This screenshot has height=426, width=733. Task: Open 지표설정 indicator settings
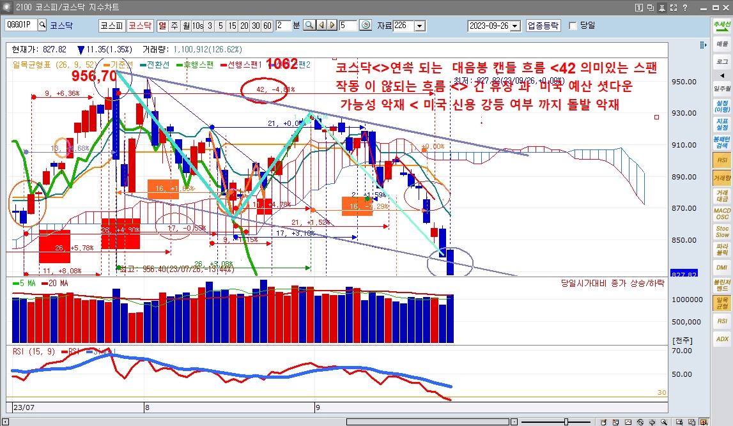click(x=721, y=125)
